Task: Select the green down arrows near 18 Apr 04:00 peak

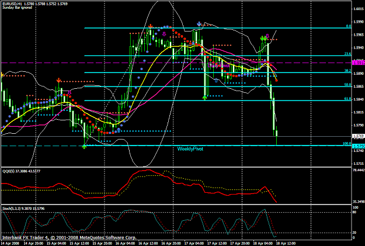Action: pyautogui.click(x=263, y=38)
